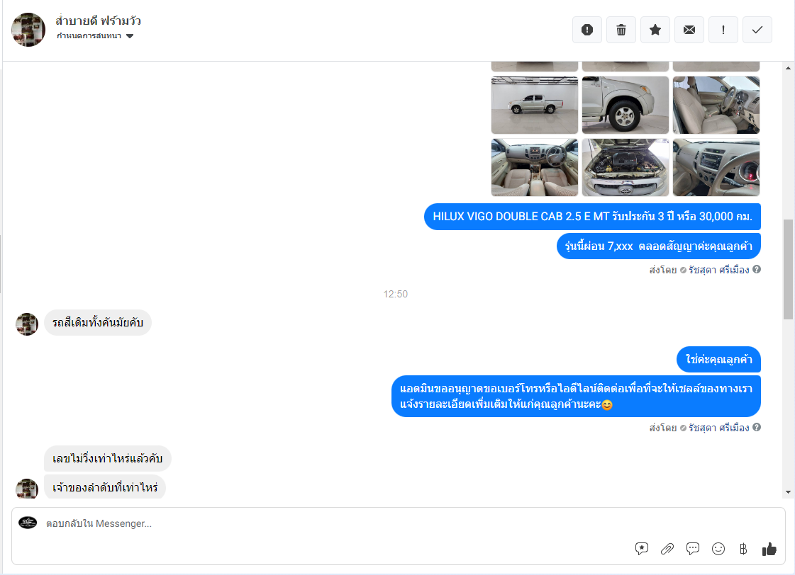Flag conversation with exclamation mark button

tap(723, 30)
